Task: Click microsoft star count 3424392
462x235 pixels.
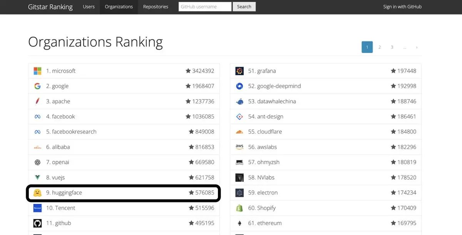Action: coord(200,71)
